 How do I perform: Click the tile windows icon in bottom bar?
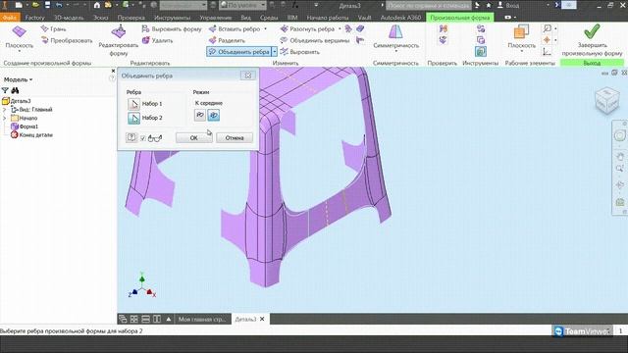click(x=134, y=319)
